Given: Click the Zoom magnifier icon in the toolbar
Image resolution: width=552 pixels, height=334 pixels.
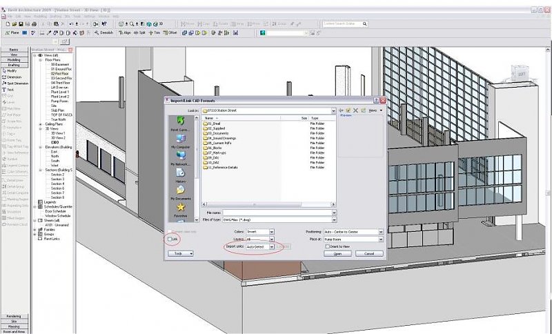Looking at the screenshot, I should tap(132, 24).
